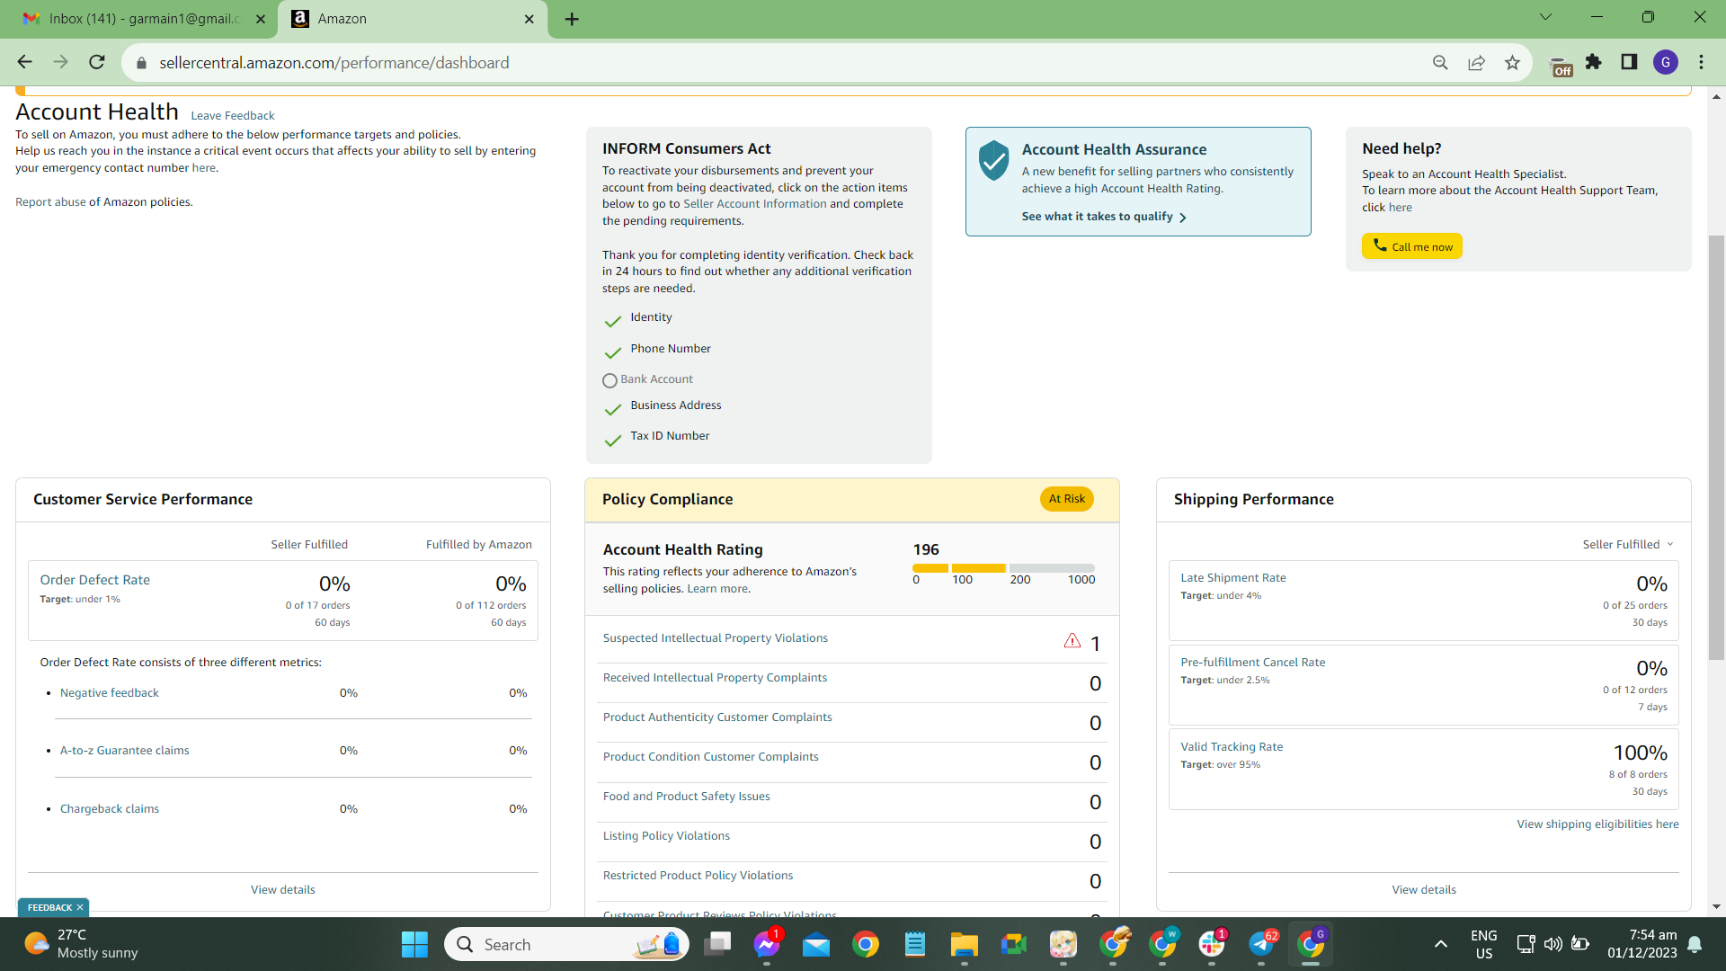Open the Windows Start menu

point(414,944)
